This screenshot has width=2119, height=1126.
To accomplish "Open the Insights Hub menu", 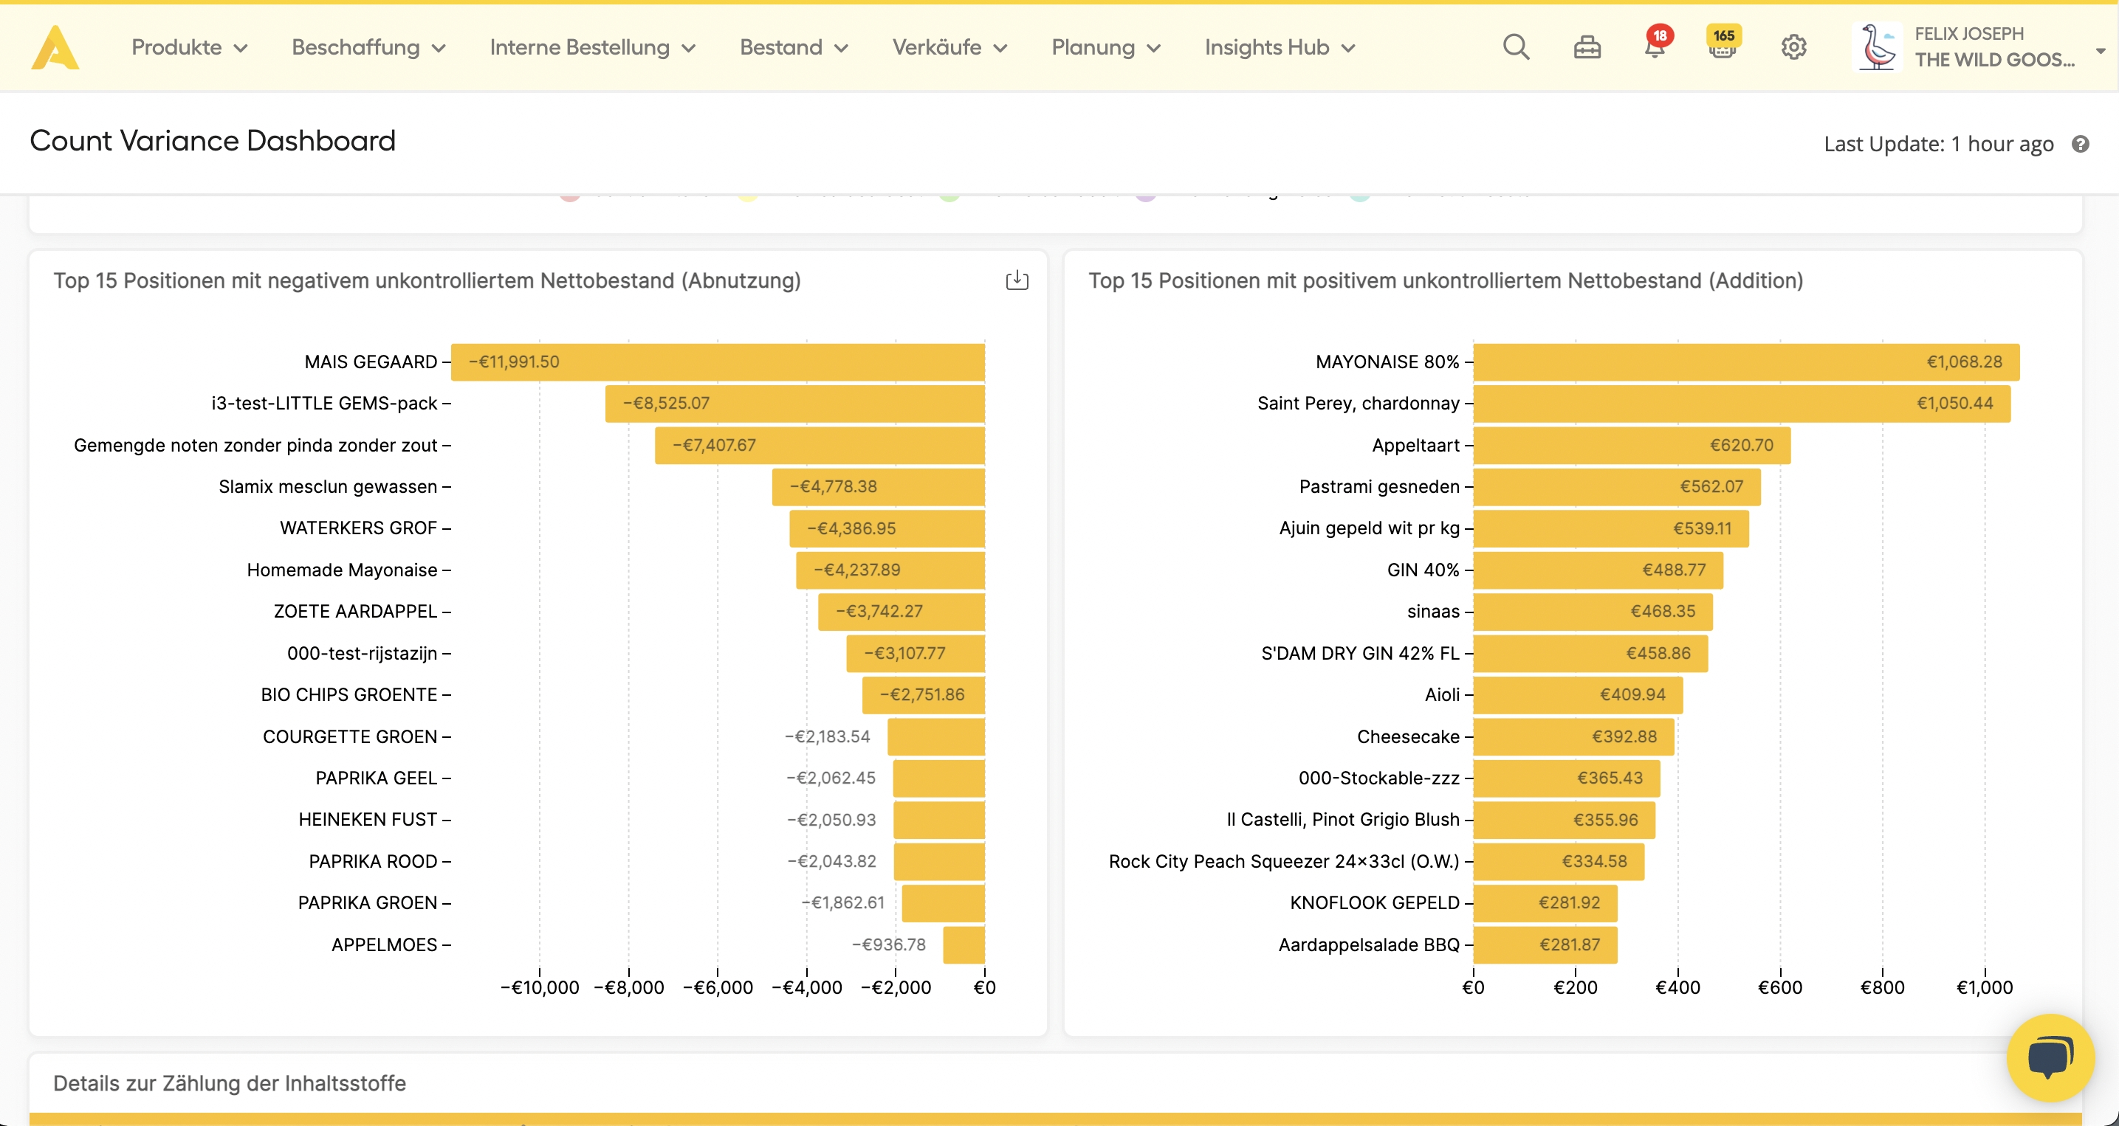I will tap(1279, 48).
